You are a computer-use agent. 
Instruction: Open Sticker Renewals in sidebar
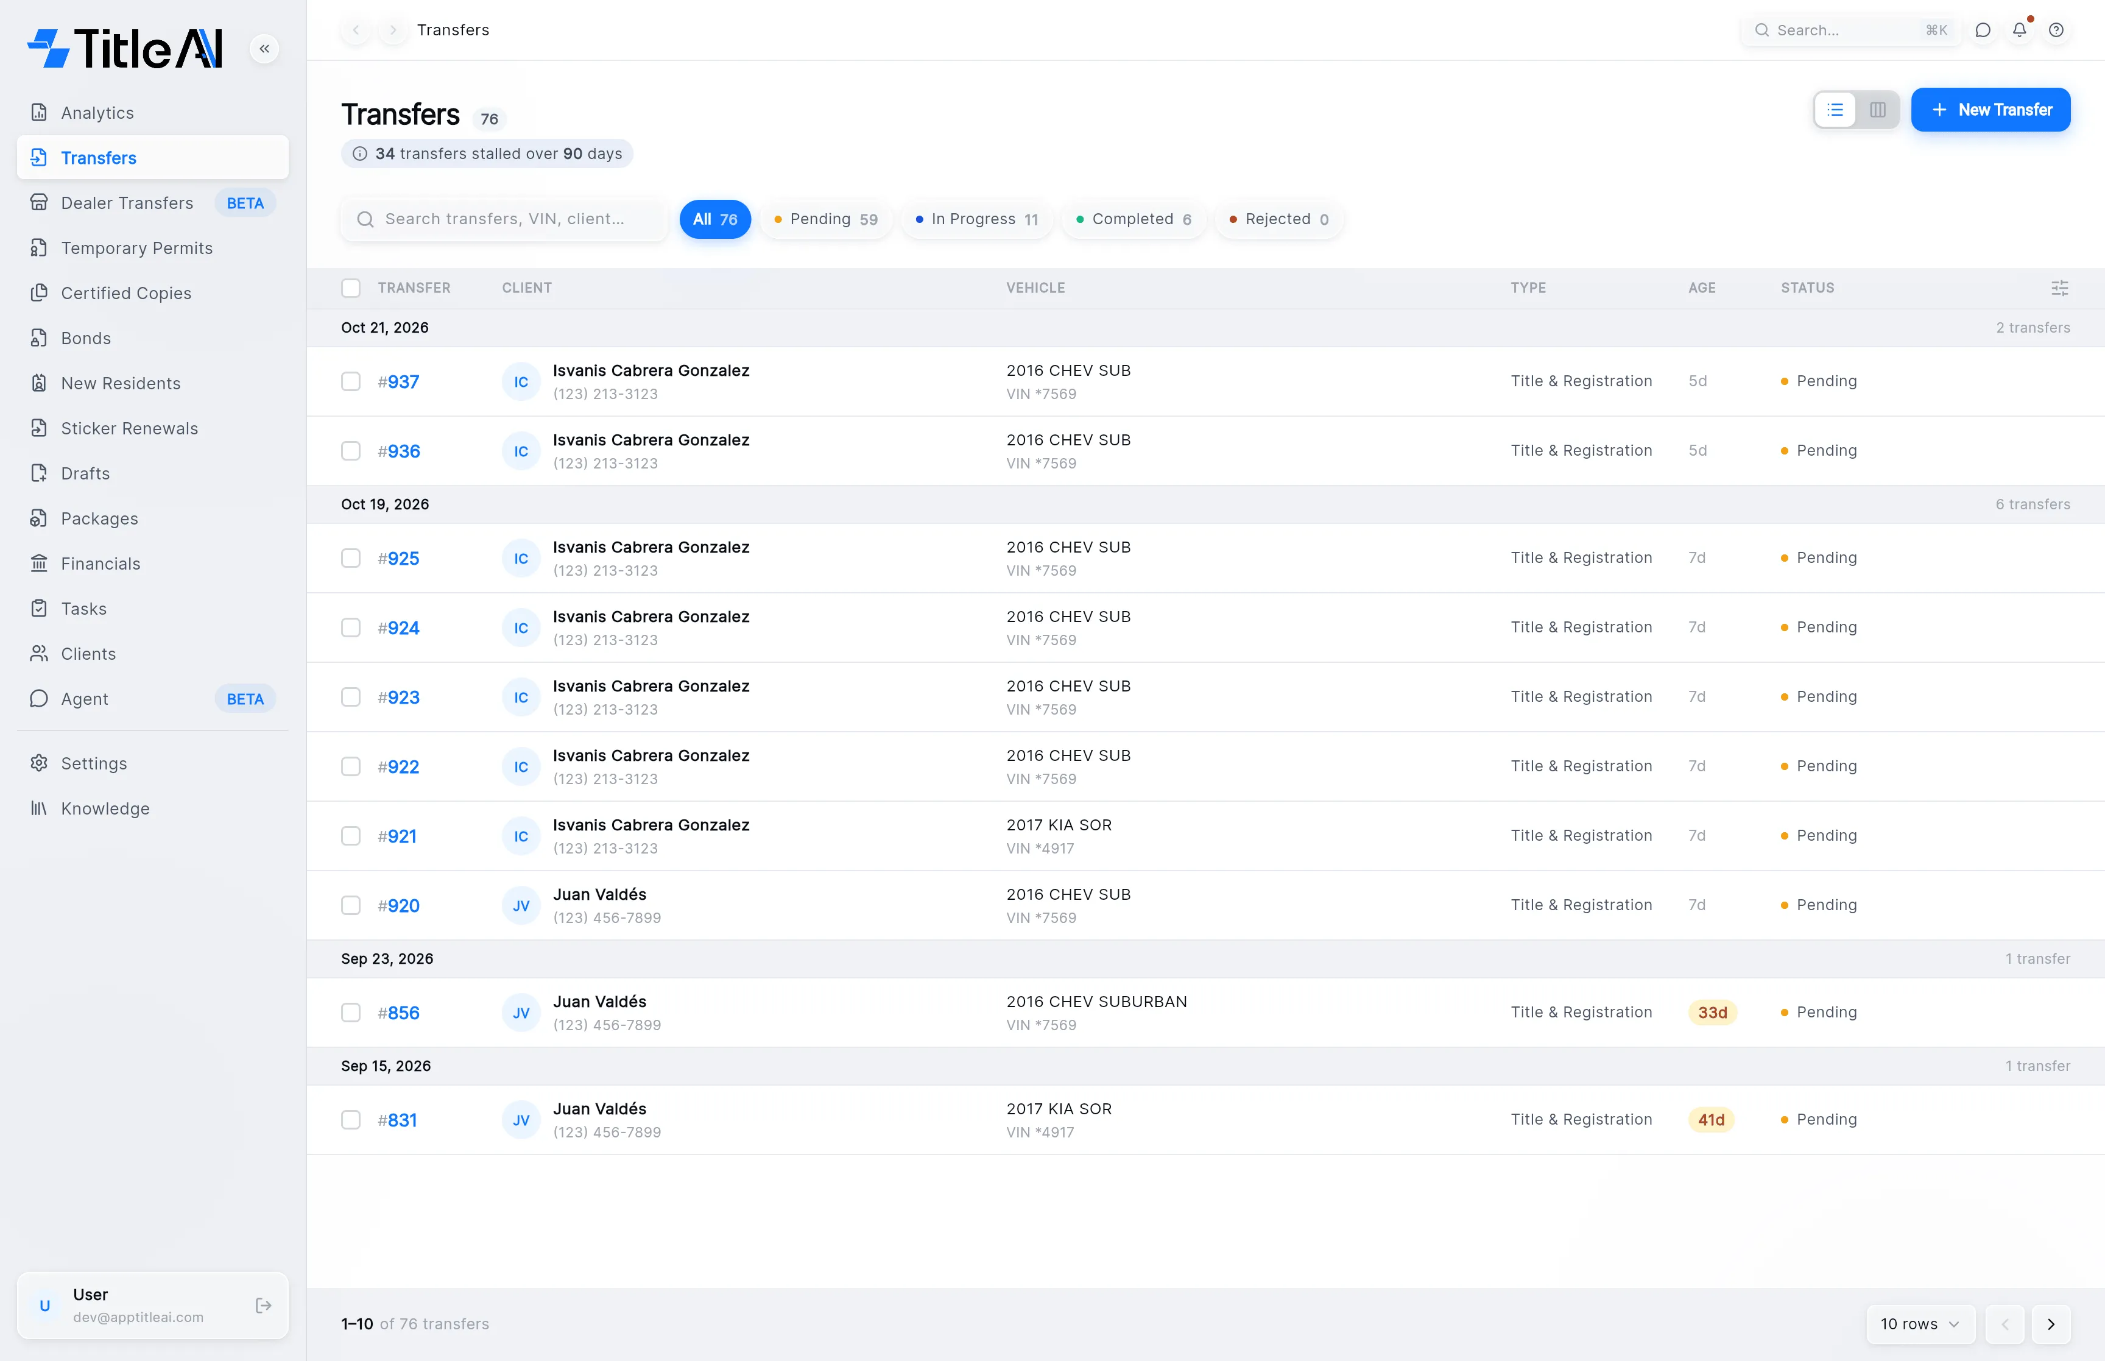pyautogui.click(x=152, y=429)
